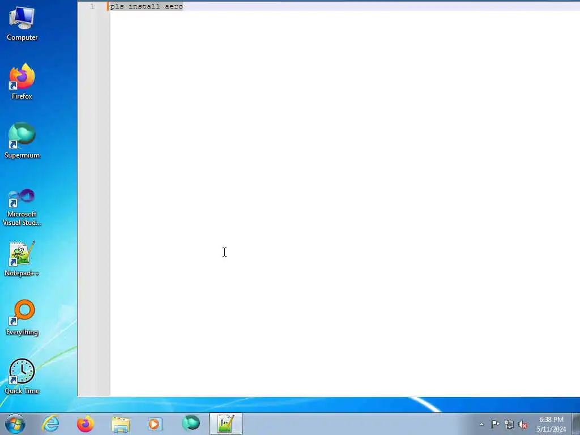
Task: Open the Action Center flag icon
Action: (x=495, y=424)
